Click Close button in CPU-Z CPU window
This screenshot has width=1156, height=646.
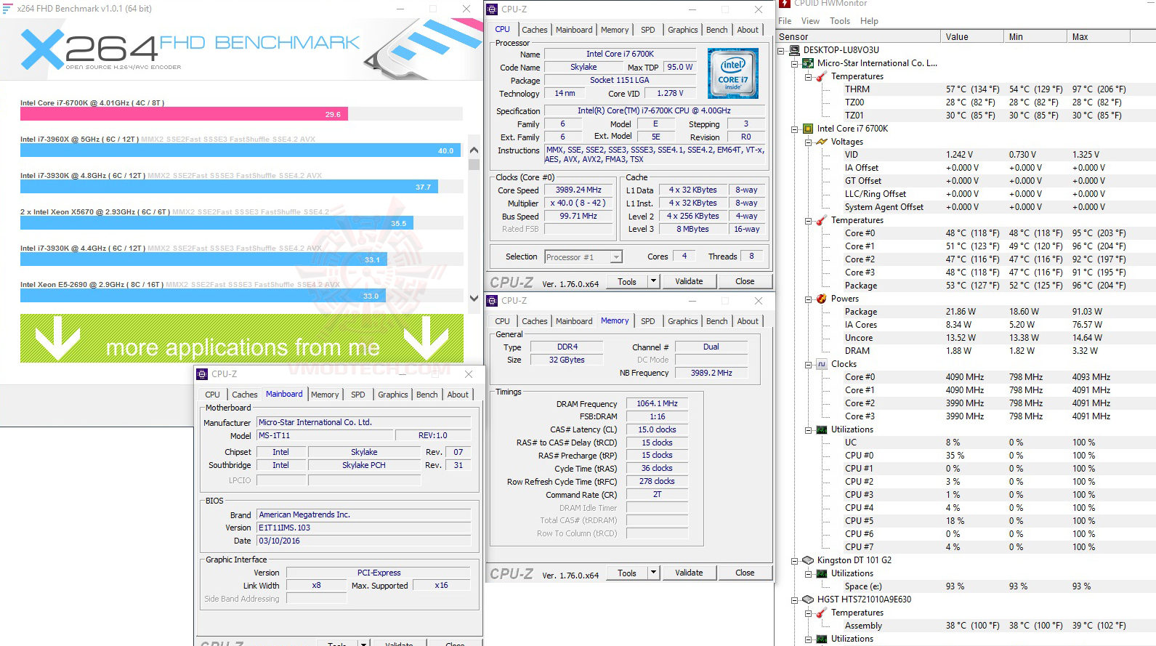point(745,281)
